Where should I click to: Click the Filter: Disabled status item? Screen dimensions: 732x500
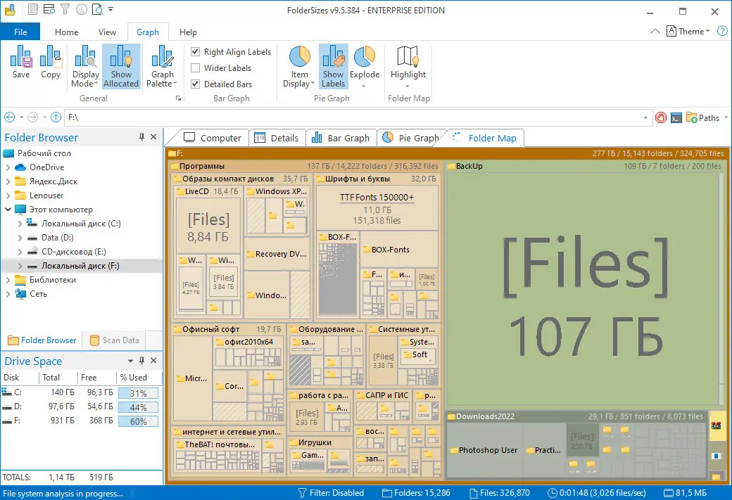click(331, 493)
